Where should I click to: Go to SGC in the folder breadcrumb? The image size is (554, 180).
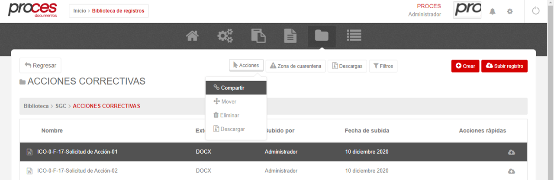click(61, 106)
